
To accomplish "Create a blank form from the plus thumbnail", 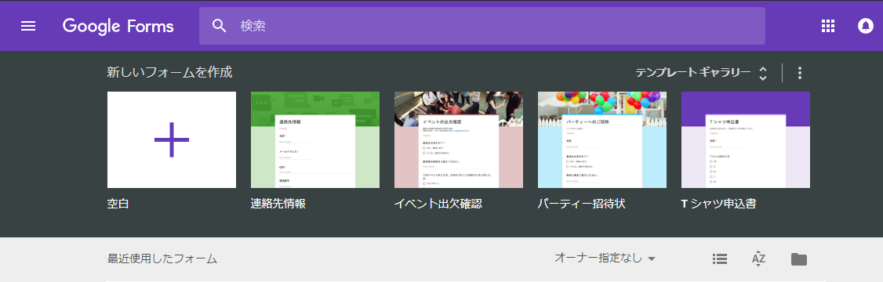I will click(172, 139).
